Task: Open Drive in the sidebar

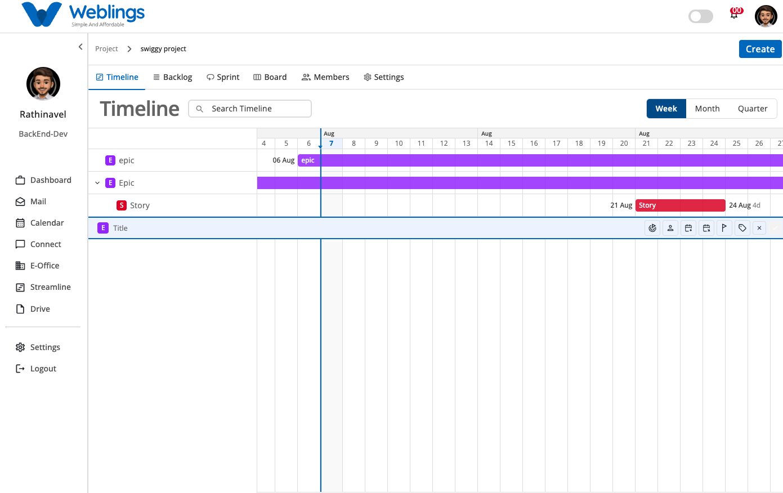Action: (33, 309)
